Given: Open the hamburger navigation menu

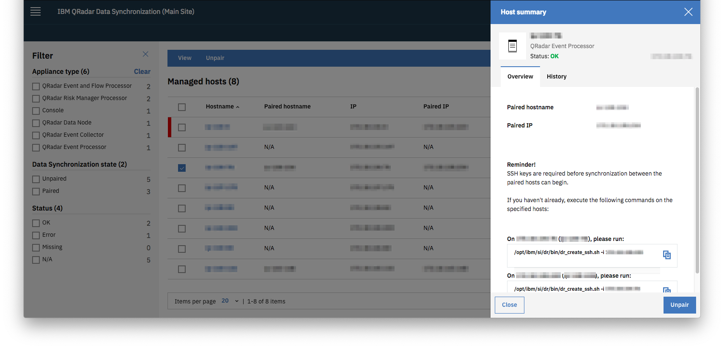Looking at the screenshot, I should tap(36, 12).
